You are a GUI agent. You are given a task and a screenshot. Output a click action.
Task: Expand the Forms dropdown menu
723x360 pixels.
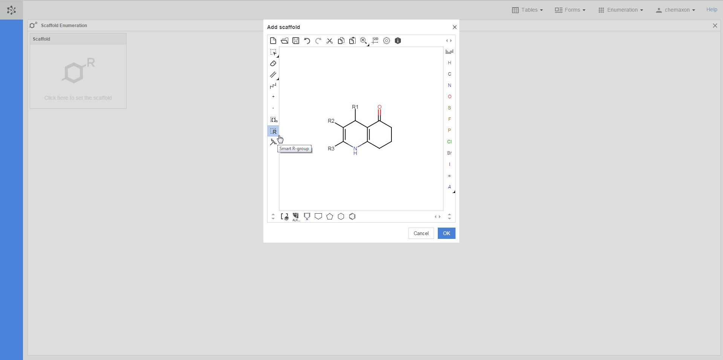tap(570, 10)
